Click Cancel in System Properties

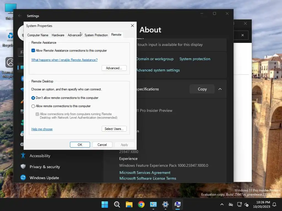102,145
